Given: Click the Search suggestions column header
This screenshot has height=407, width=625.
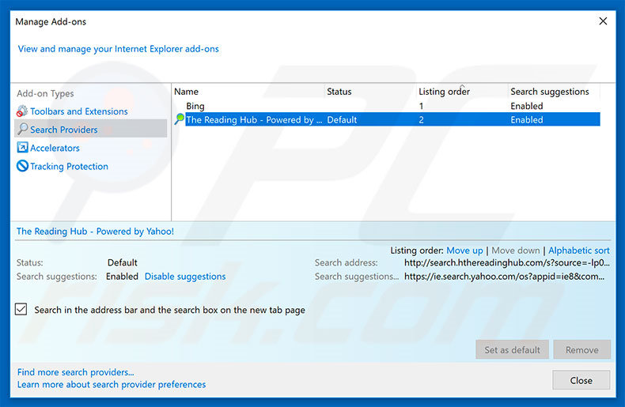Looking at the screenshot, I should click(551, 92).
